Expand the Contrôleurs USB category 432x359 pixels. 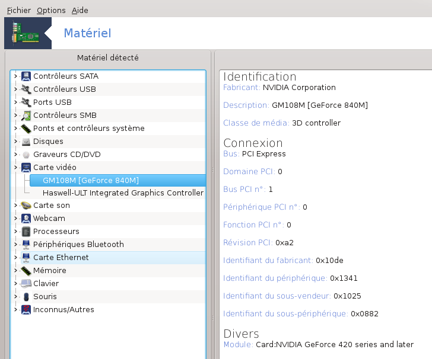pyautogui.click(x=15, y=89)
